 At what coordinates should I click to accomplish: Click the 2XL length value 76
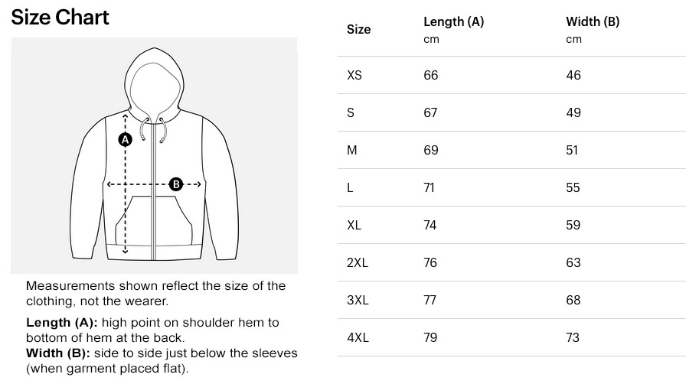pyautogui.click(x=430, y=262)
